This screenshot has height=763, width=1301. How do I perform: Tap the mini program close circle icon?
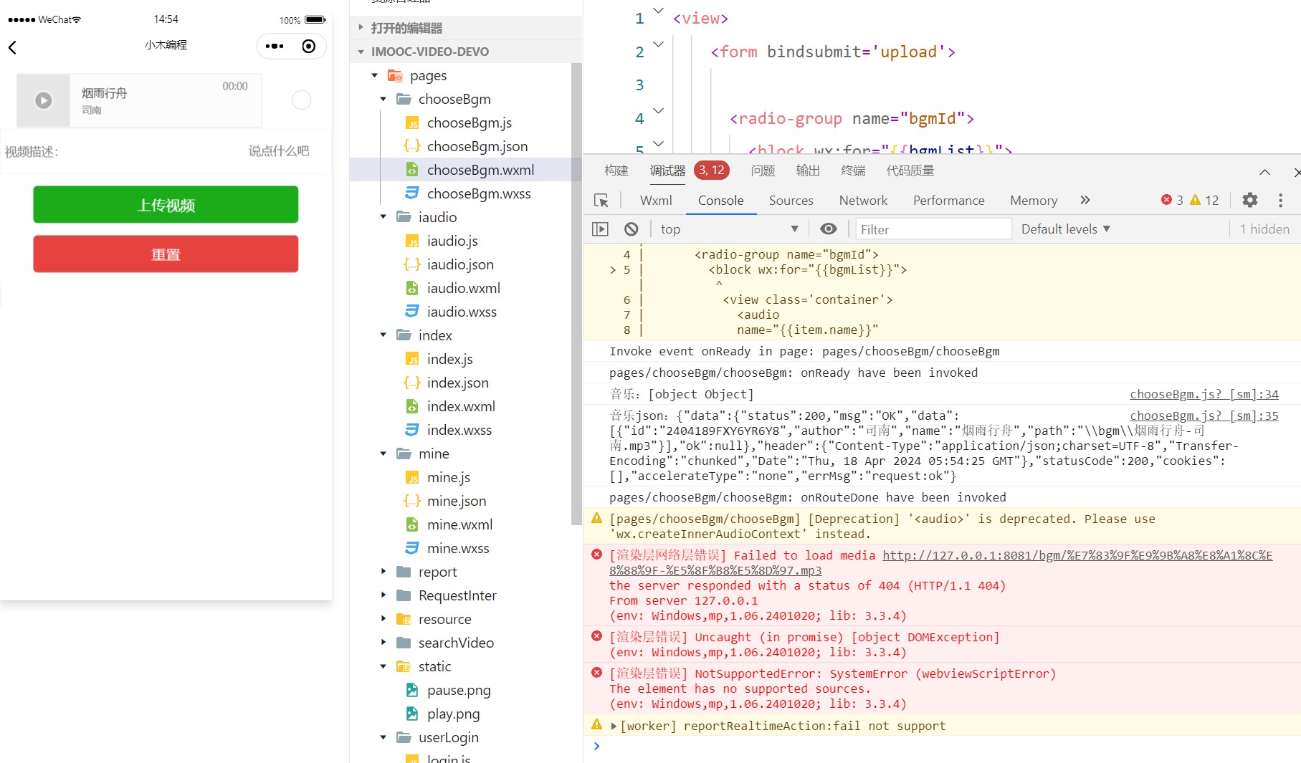309,47
